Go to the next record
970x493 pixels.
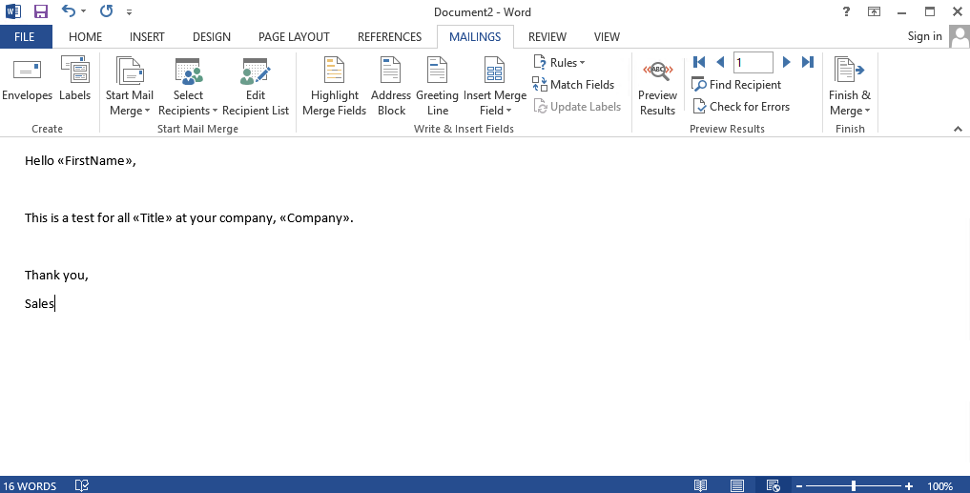pos(786,62)
